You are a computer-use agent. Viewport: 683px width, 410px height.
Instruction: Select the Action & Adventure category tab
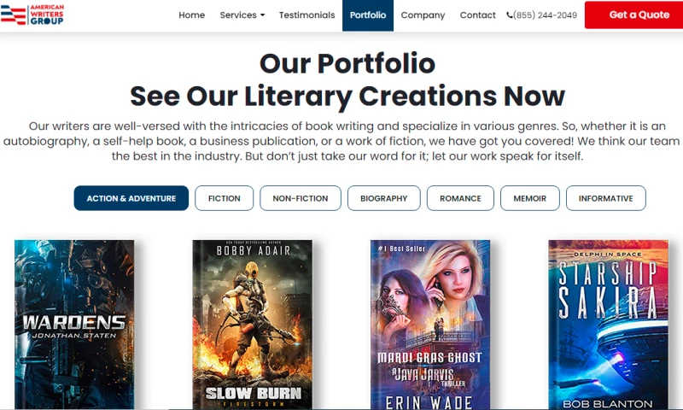pos(131,198)
